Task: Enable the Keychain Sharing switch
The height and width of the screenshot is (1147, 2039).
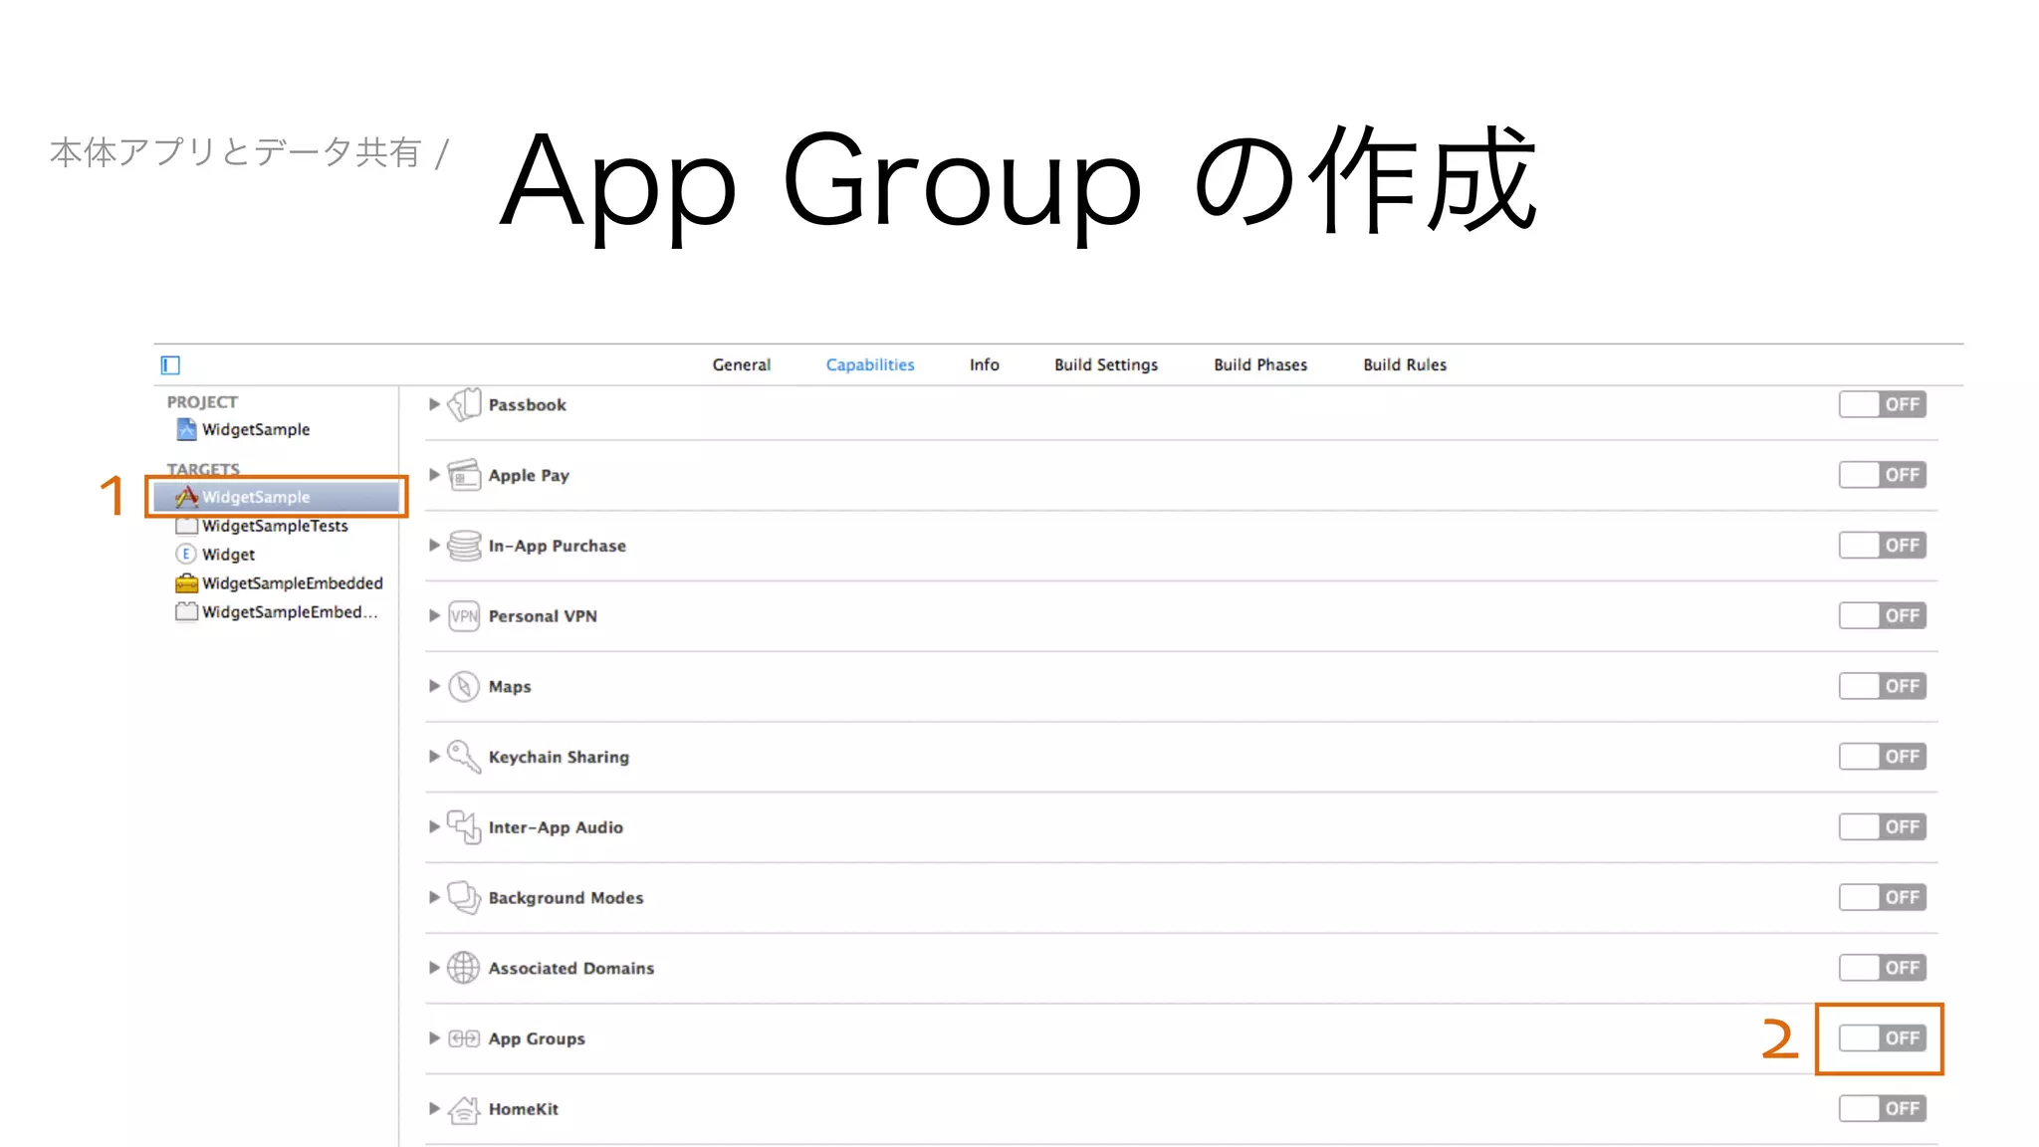Action: click(1882, 757)
